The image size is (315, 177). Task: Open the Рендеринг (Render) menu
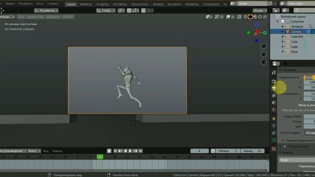pos(25,3)
